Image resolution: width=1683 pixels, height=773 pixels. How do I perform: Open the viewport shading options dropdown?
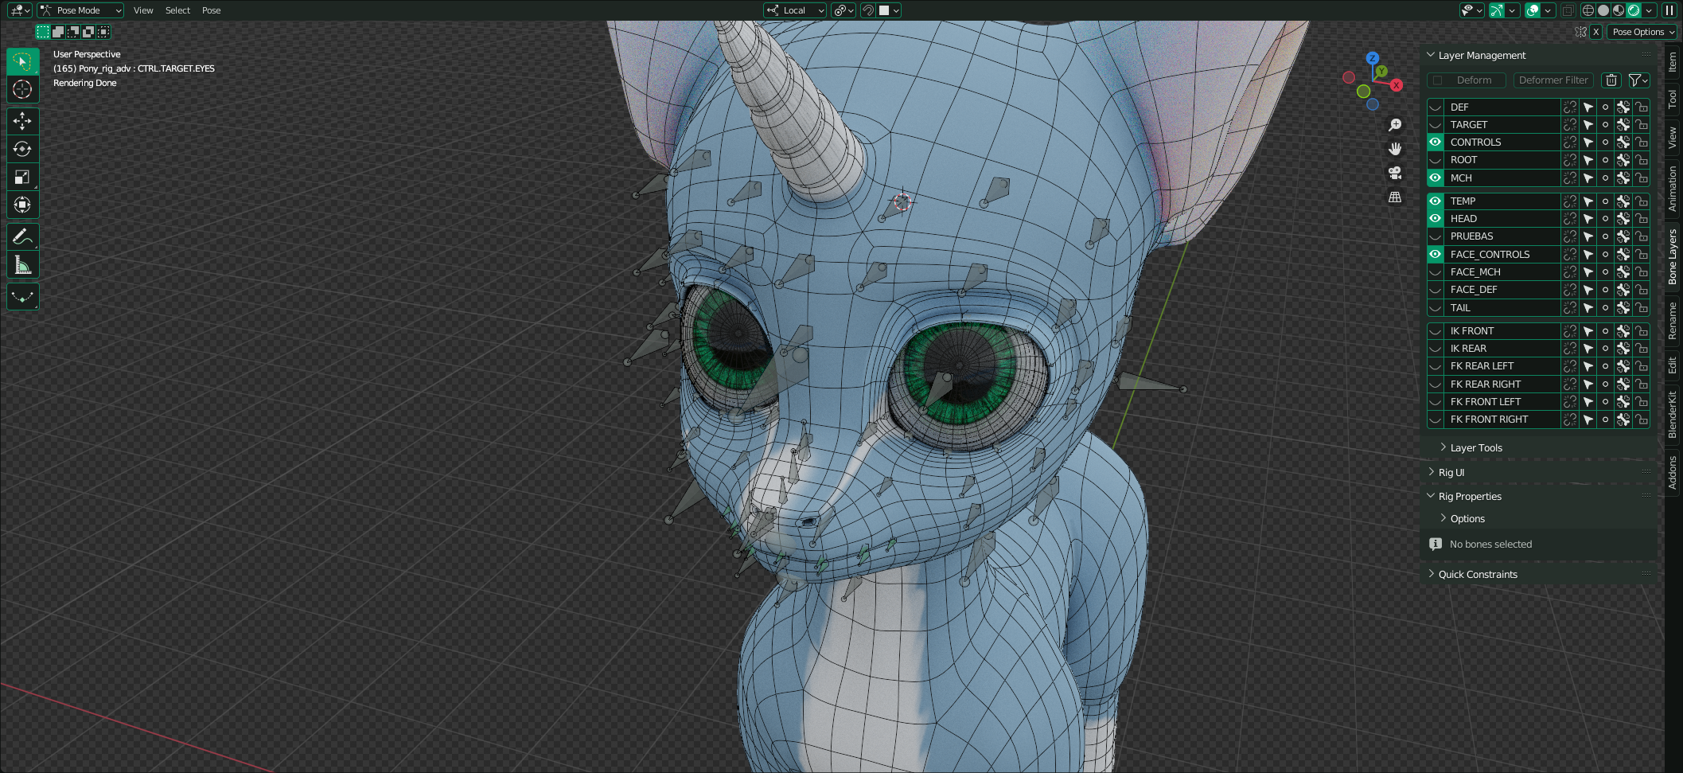point(1649,10)
